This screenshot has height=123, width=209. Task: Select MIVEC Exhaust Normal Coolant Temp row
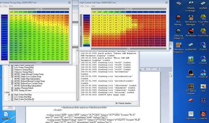pyautogui.click(x=29, y=81)
